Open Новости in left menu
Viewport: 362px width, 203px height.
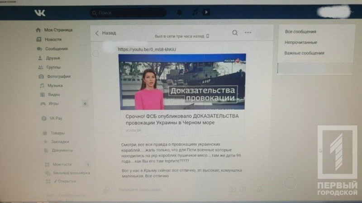53,39
